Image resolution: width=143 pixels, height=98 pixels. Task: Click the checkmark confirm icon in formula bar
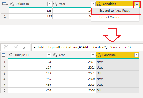tap(16, 47)
